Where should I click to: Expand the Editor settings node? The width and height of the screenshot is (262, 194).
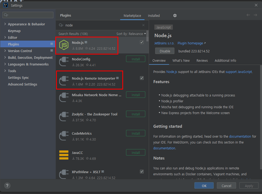pos(5,37)
